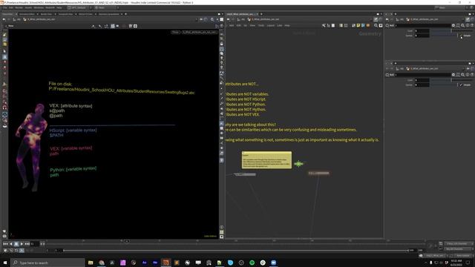Open the Windows Start menu

(5, 263)
